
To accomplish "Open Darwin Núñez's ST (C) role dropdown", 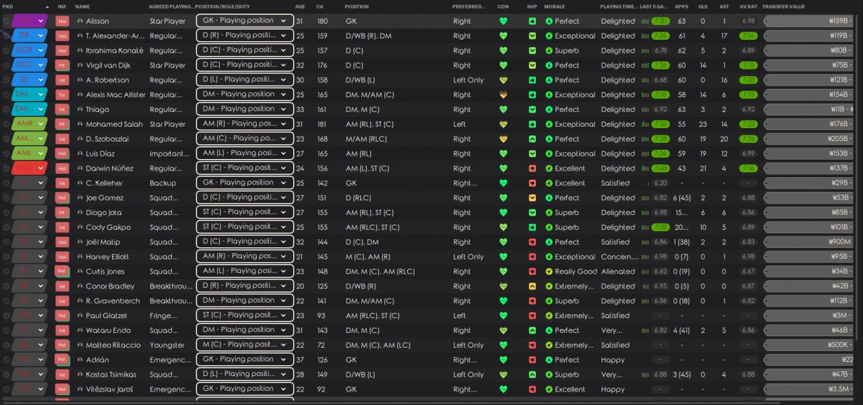I will tap(245, 168).
